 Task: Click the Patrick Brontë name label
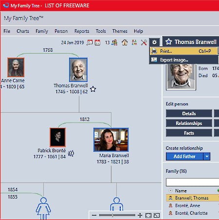(52, 151)
